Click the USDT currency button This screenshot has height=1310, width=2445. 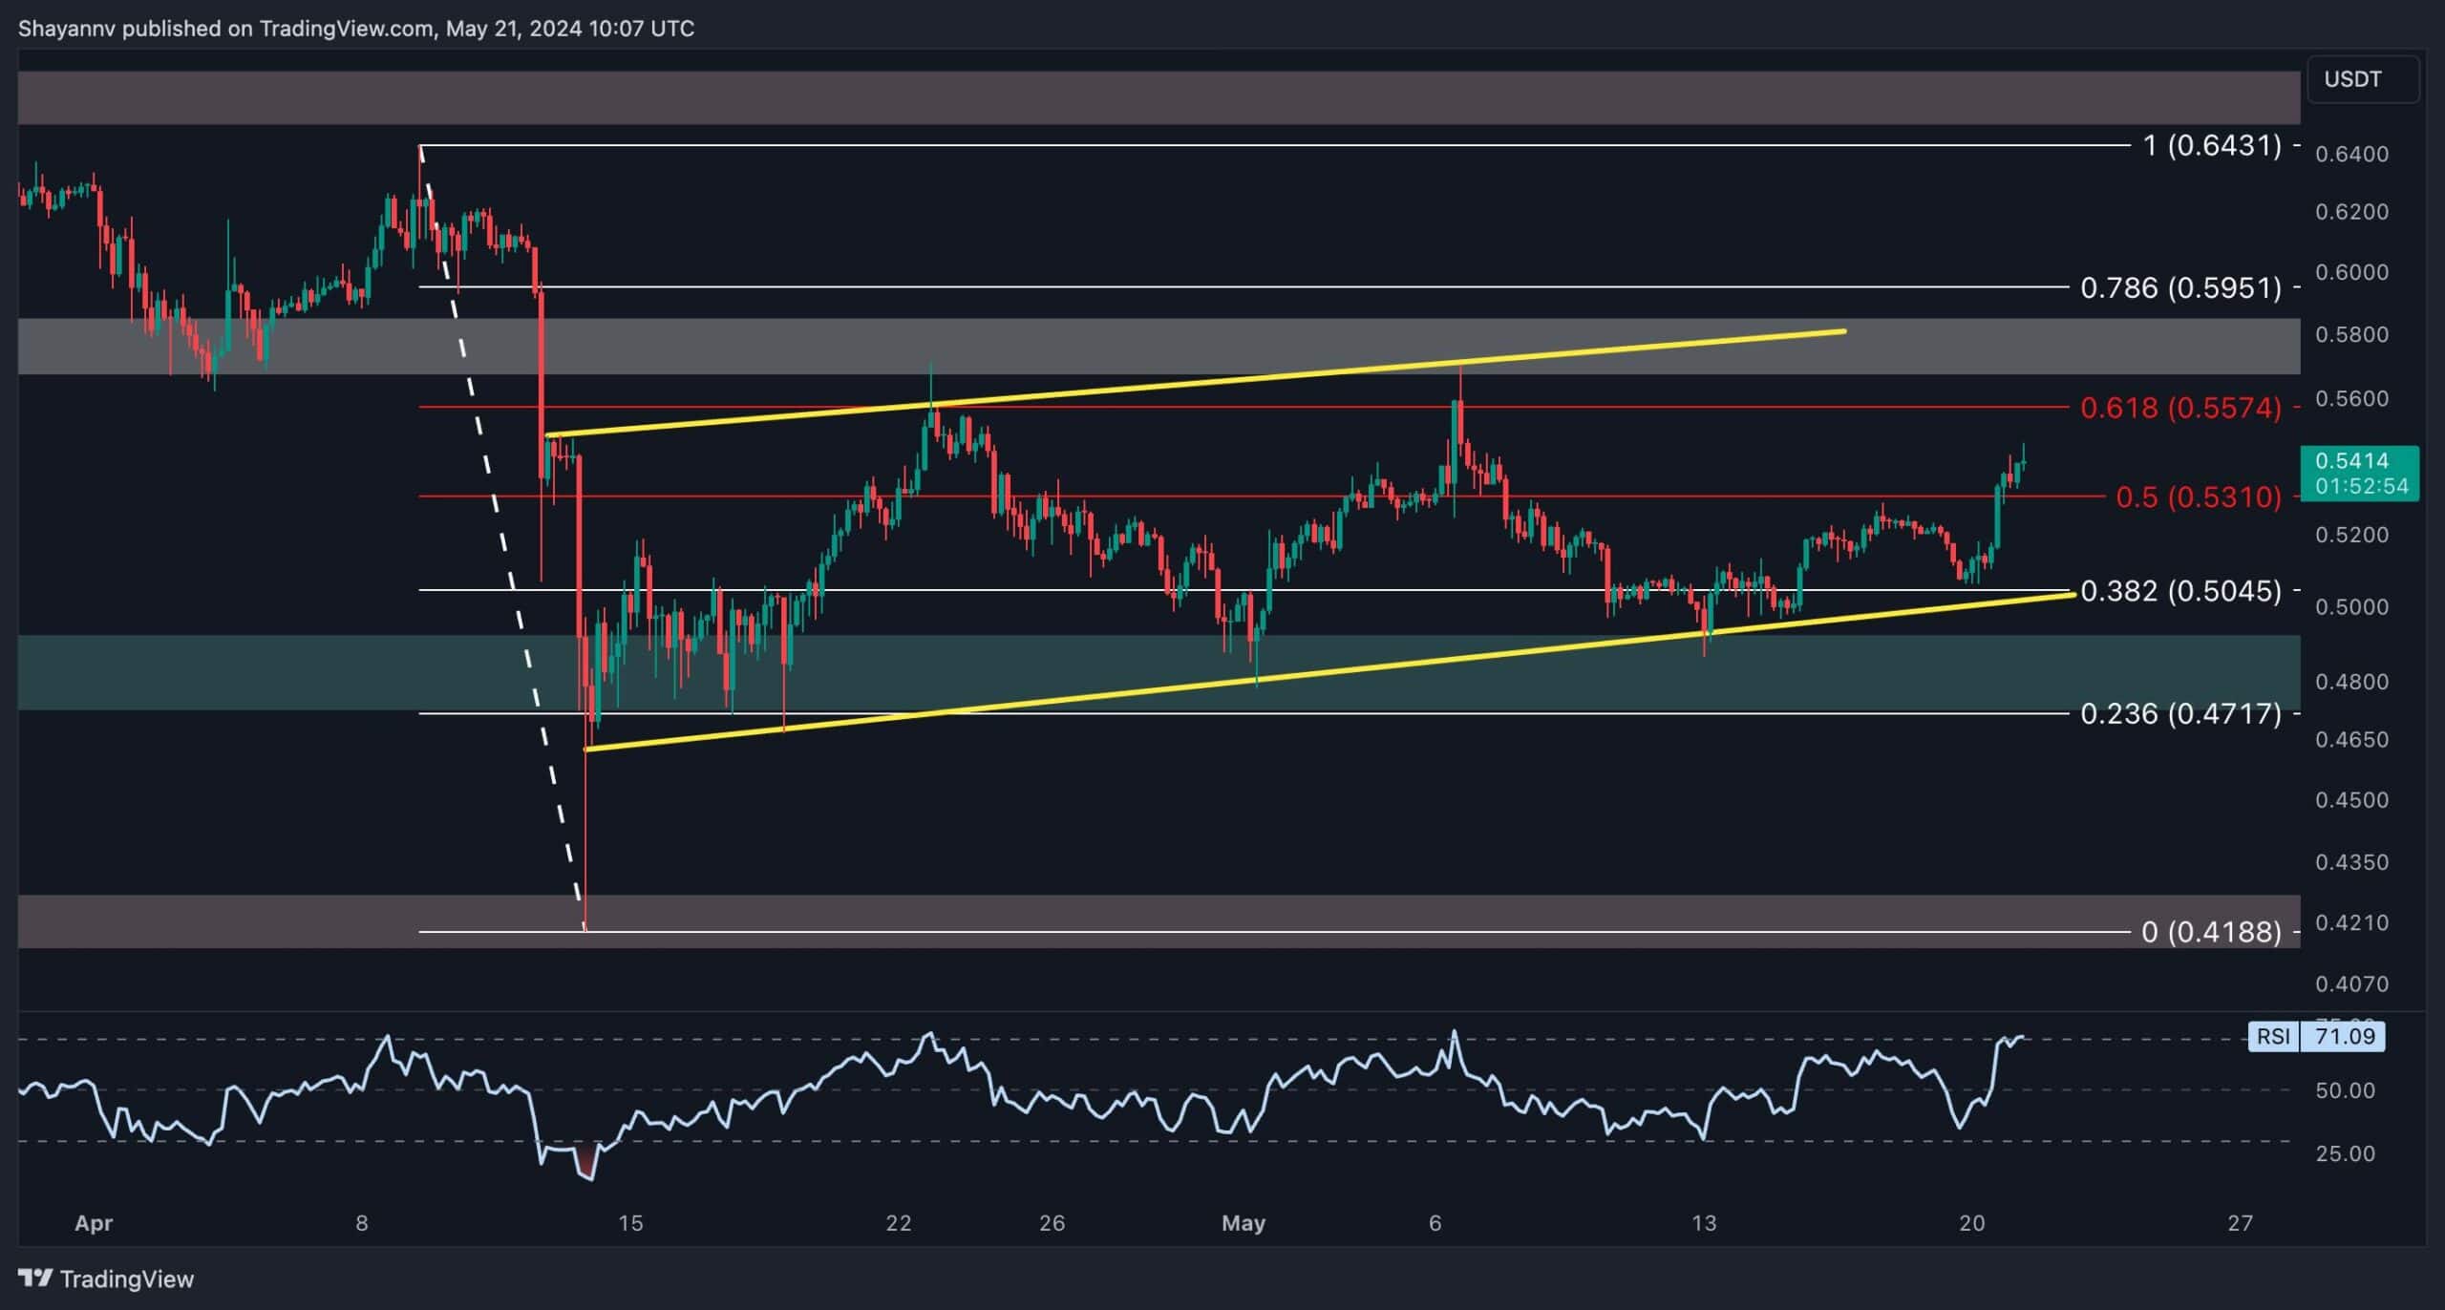[2362, 79]
